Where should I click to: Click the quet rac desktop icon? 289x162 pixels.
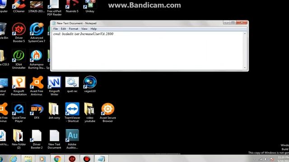point(72,85)
